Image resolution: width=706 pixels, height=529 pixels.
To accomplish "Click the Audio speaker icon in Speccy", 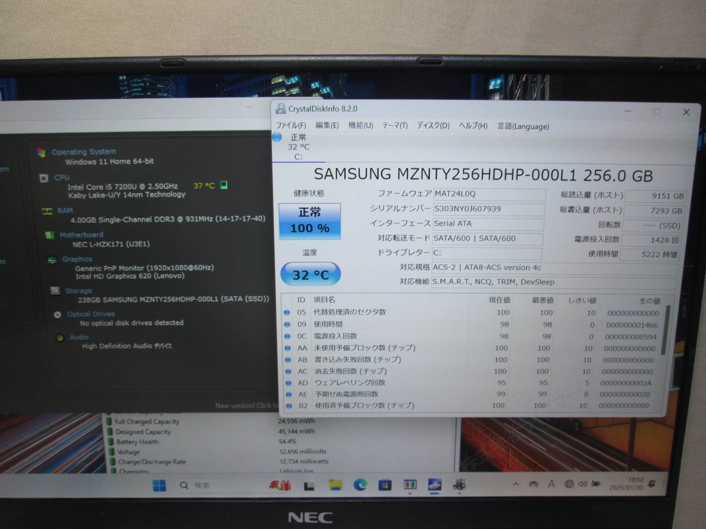I will pyautogui.click(x=60, y=338).
